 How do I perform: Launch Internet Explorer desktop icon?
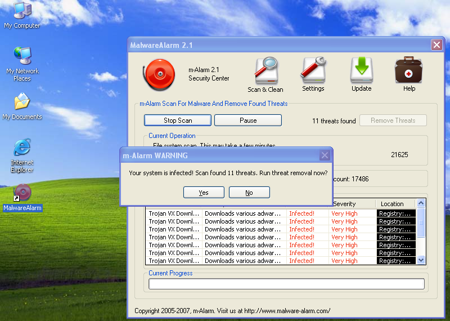click(22, 155)
